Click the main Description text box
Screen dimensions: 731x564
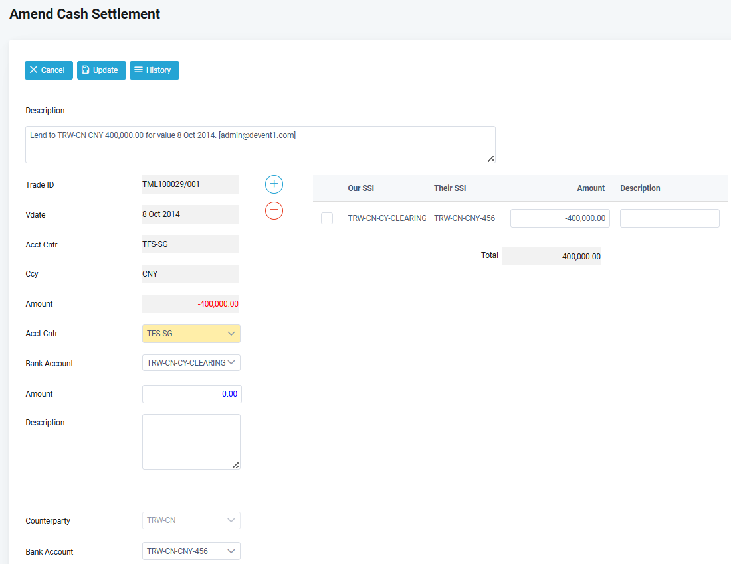coord(260,144)
